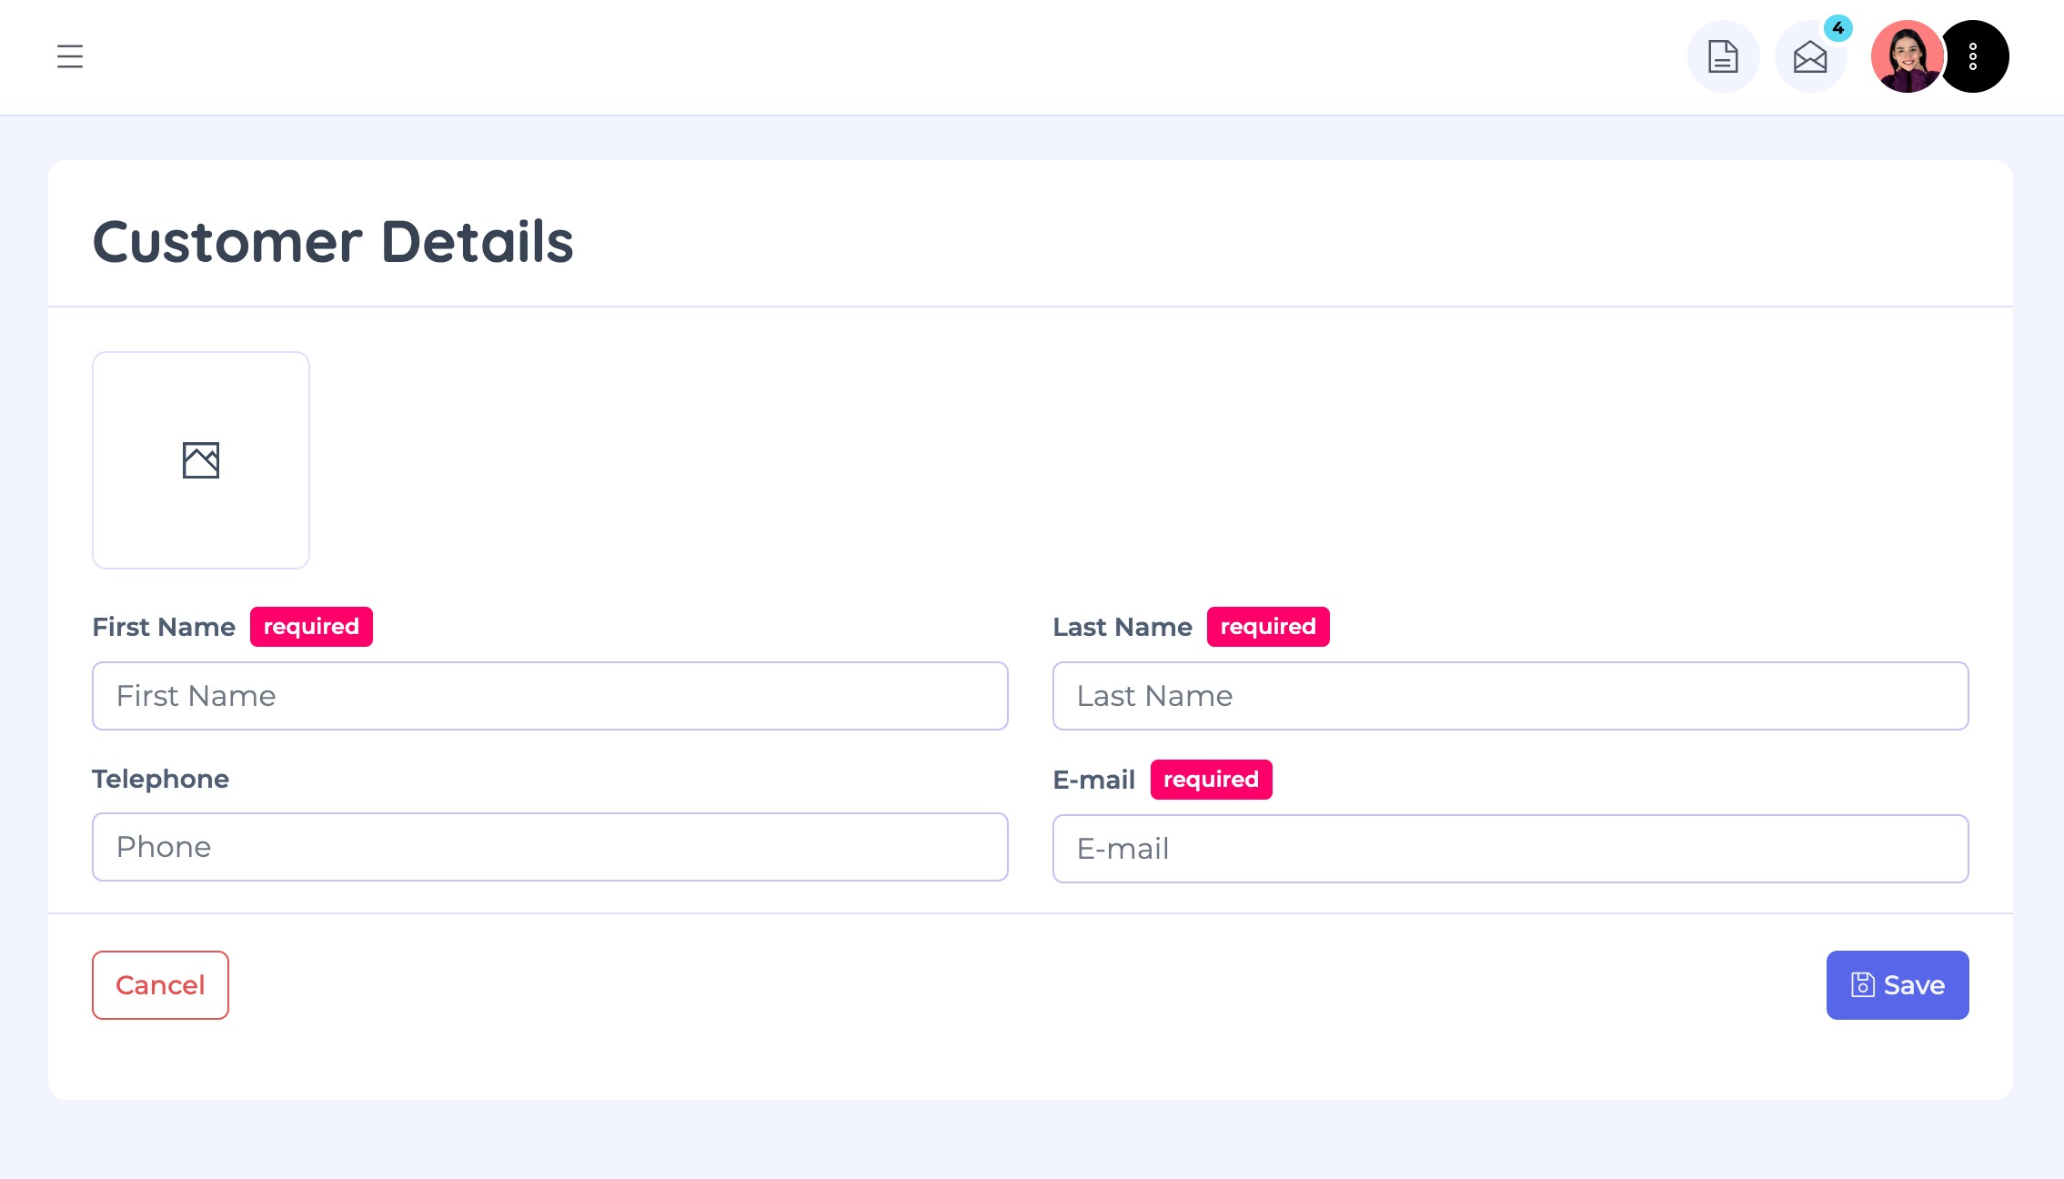The width and height of the screenshot is (2064, 1179).
Task: Click the required badge beside First Name
Action: [311, 627]
